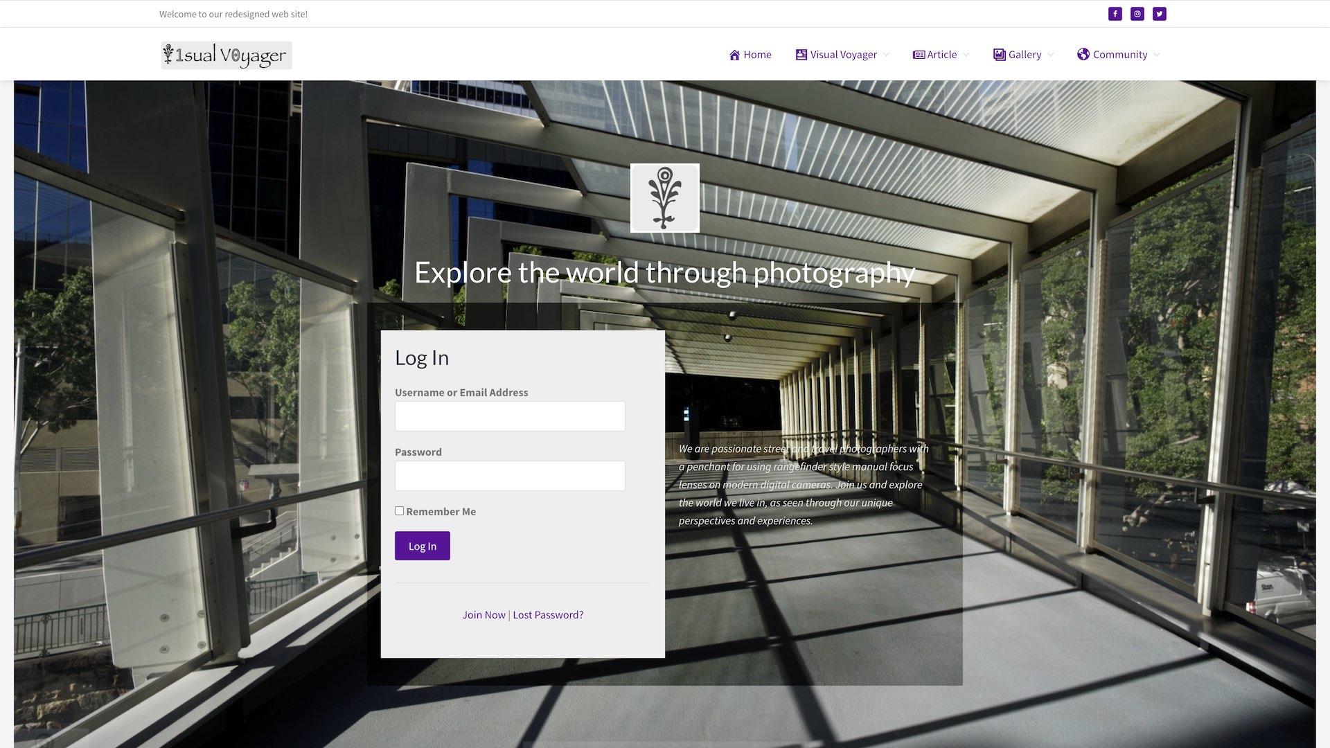Image resolution: width=1330 pixels, height=748 pixels.
Task: Open the Visual Voyager menu item
Action: (x=842, y=54)
